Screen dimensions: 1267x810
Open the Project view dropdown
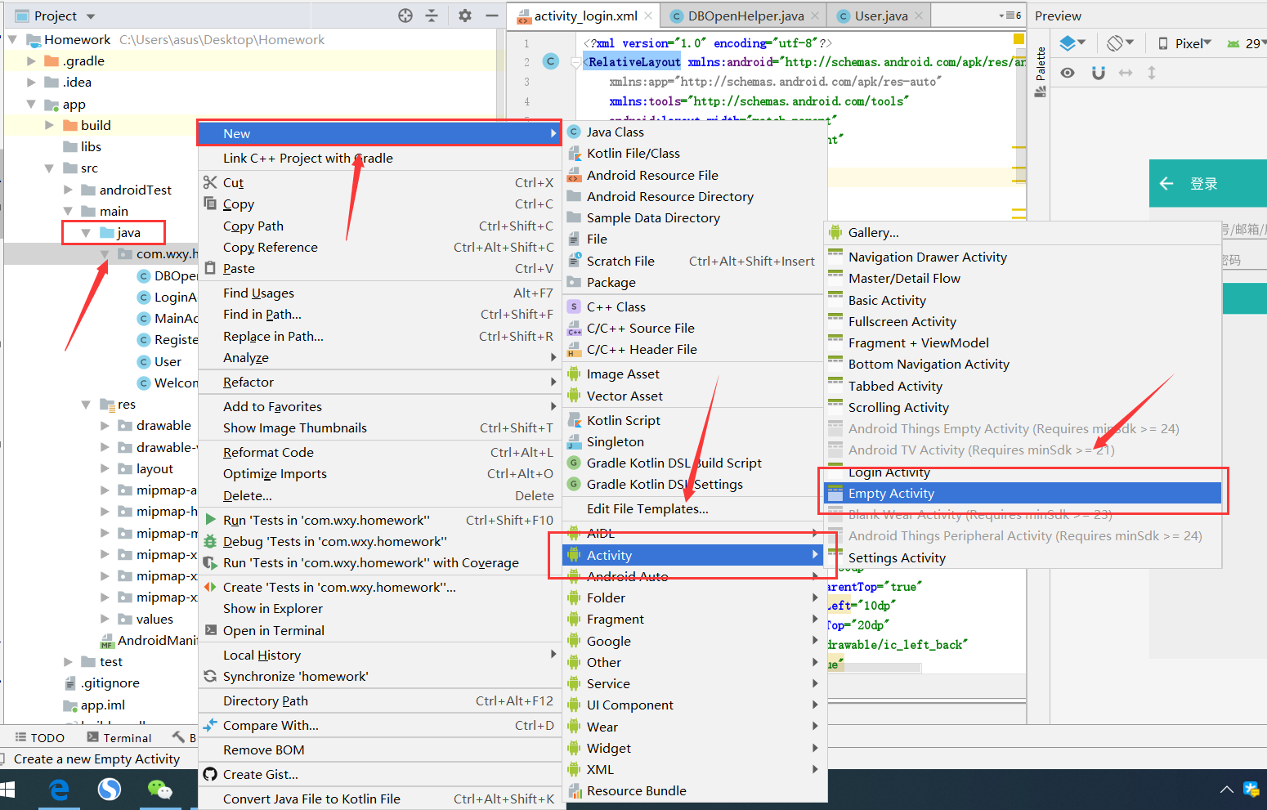[x=89, y=15]
